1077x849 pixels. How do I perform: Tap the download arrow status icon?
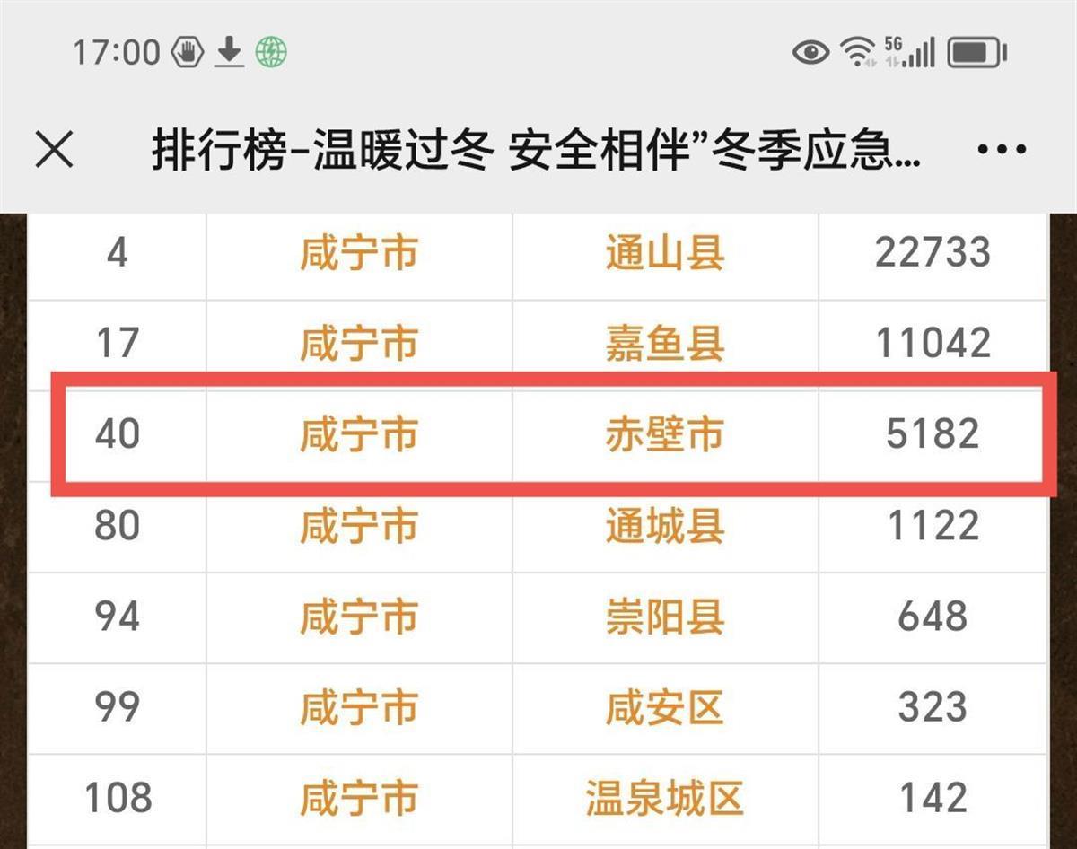(230, 53)
